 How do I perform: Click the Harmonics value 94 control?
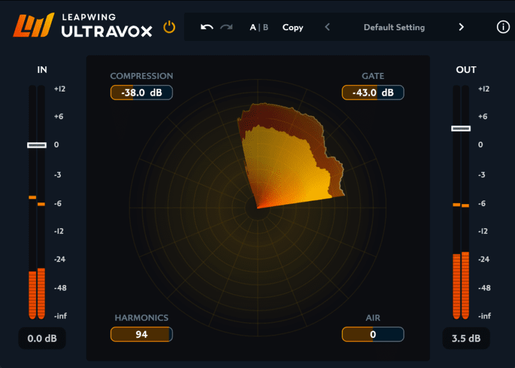(x=141, y=334)
